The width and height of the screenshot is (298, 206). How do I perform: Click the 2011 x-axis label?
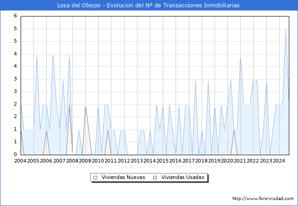111,161
